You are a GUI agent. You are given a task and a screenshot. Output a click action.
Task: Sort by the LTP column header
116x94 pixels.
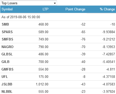[45, 9]
